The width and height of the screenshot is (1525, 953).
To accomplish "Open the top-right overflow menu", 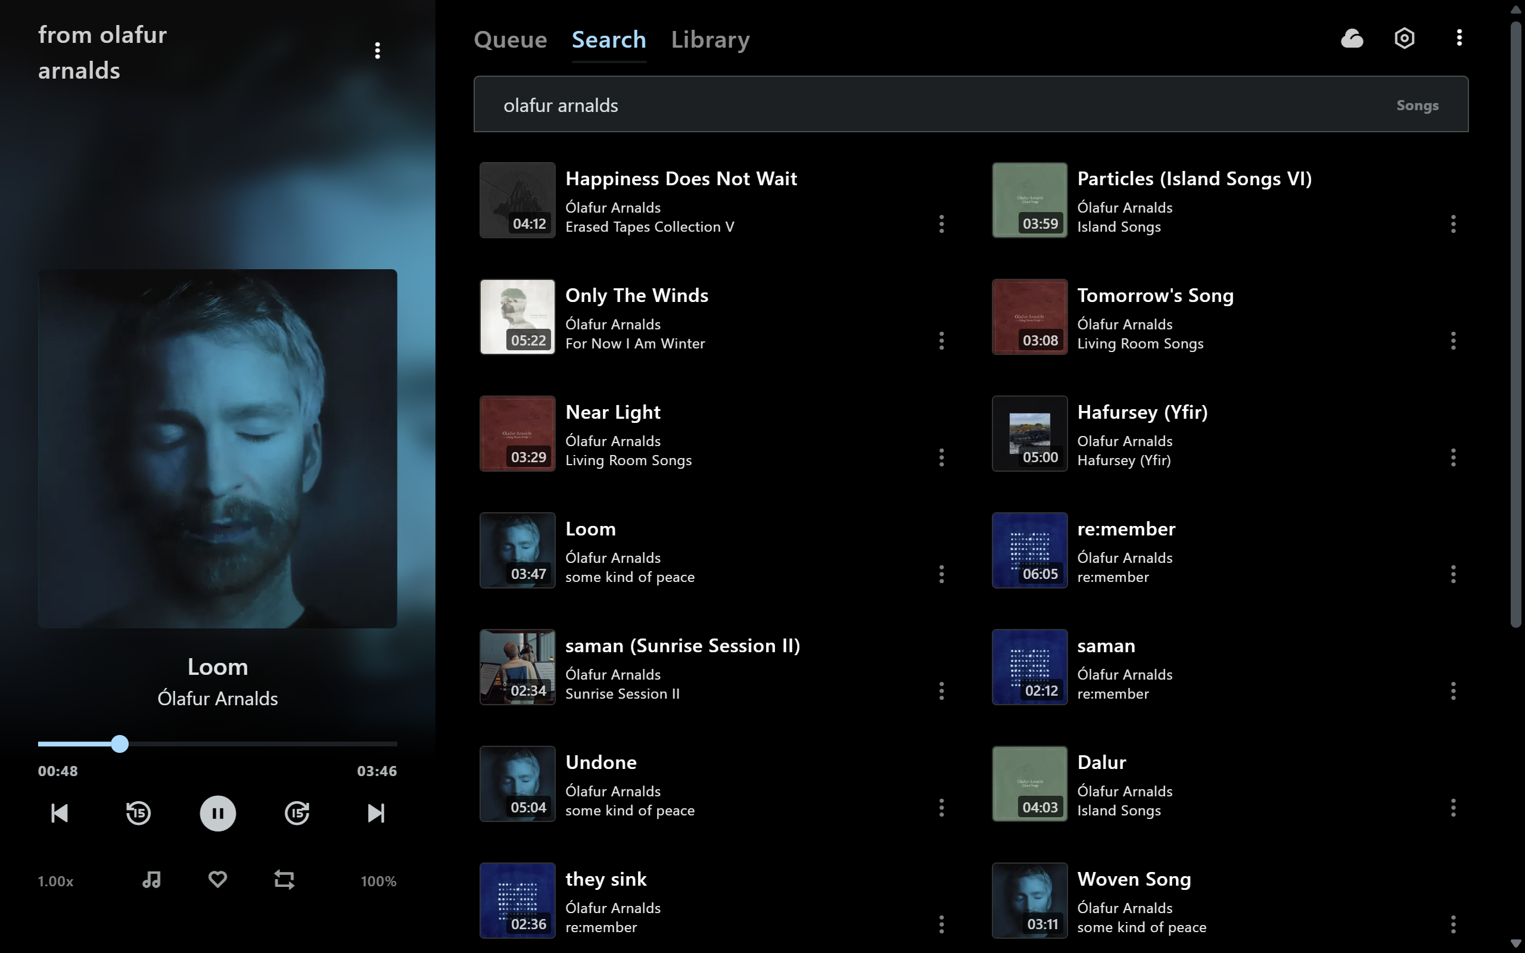I will coord(1459,38).
